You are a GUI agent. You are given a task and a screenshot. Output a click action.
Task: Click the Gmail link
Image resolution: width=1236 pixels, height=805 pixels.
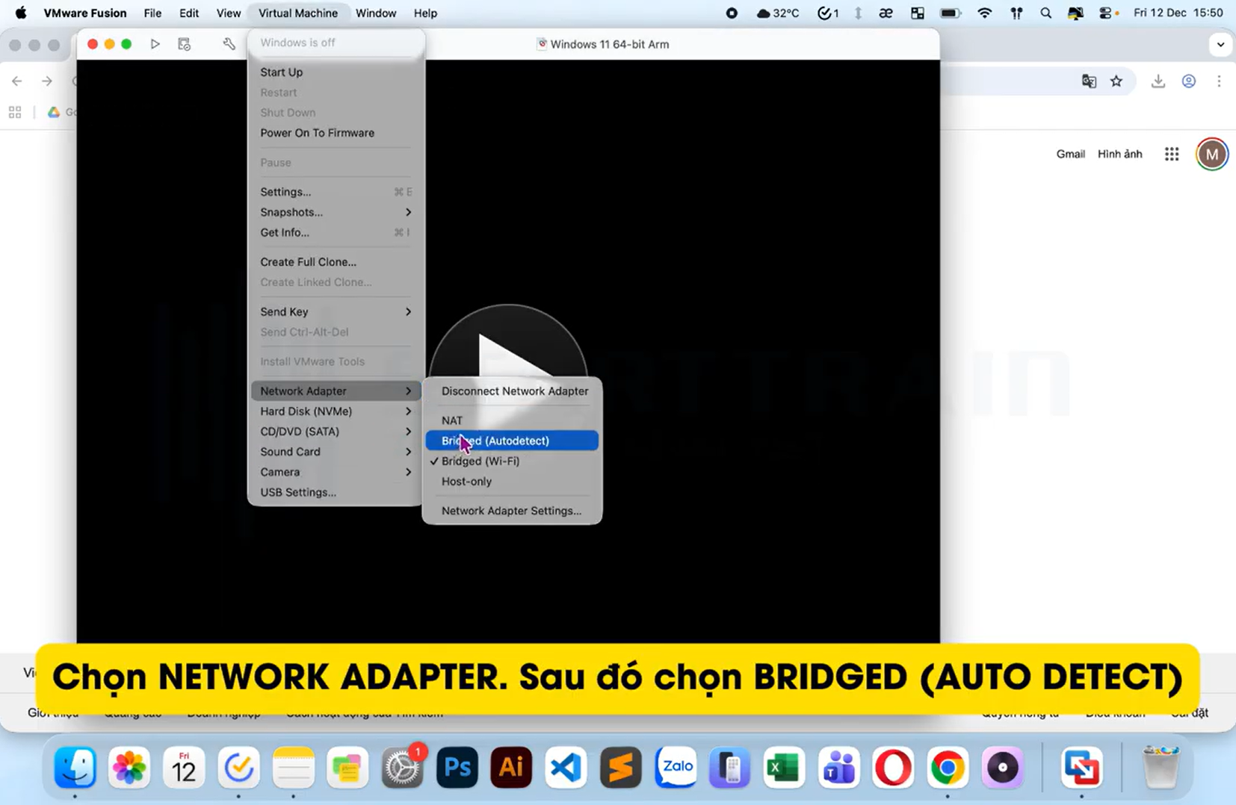point(1070,154)
